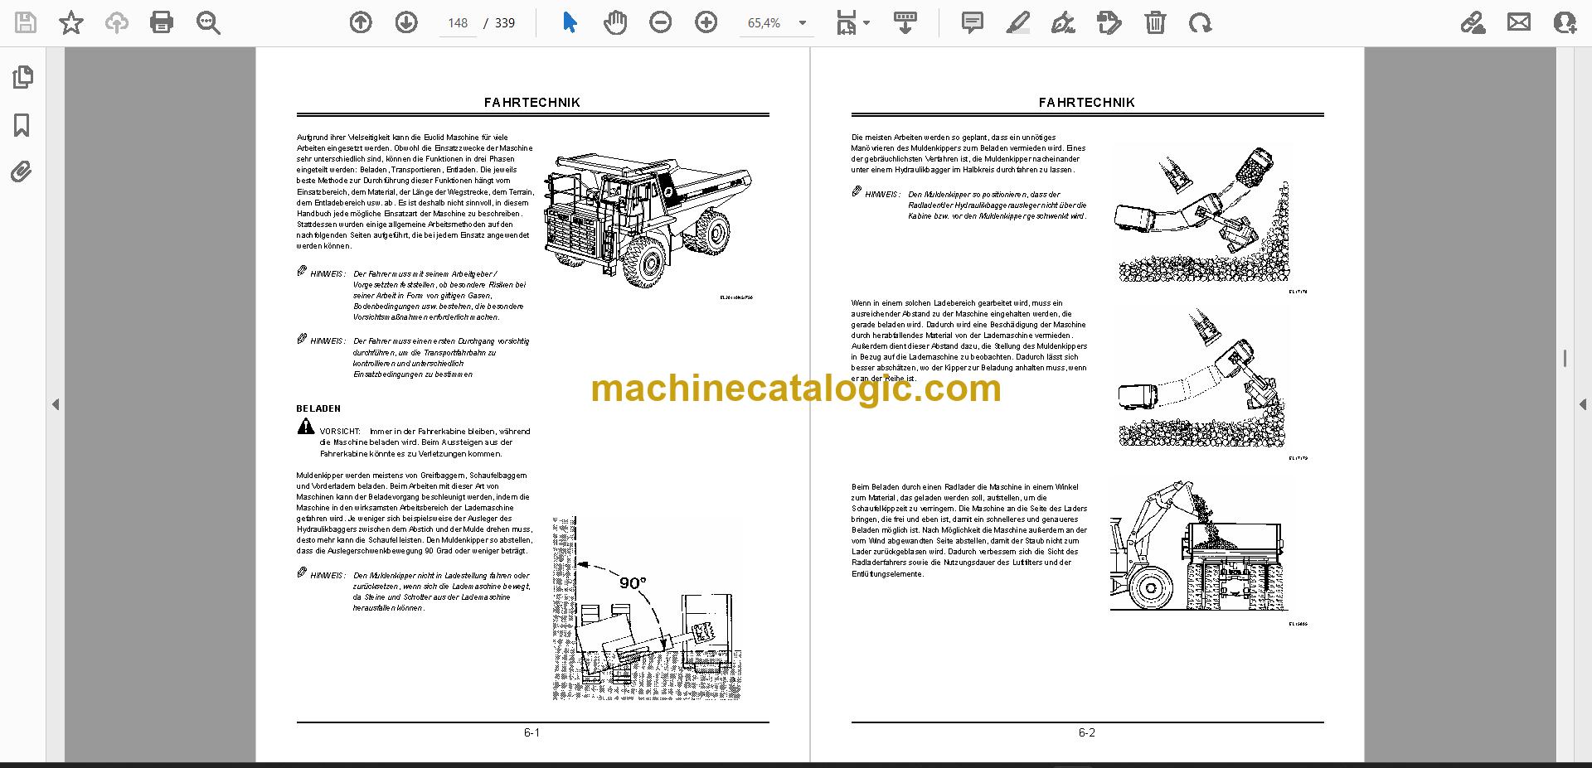Zoom in with the plus button
1592x768 pixels.
click(x=706, y=22)
